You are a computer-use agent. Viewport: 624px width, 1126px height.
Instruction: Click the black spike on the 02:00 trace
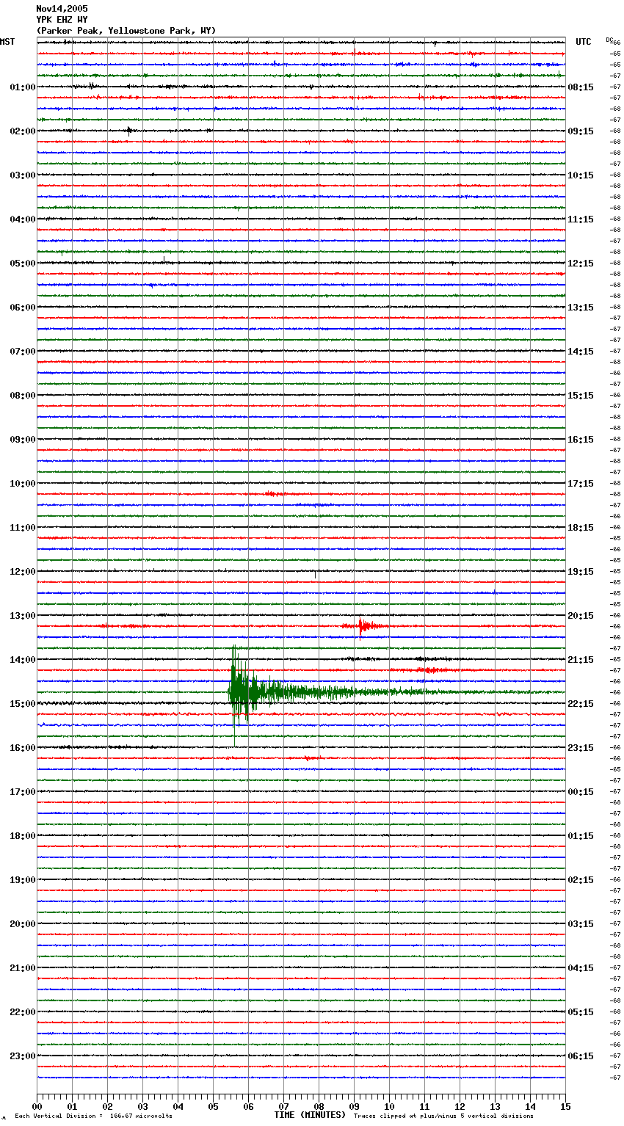point(129,131)
